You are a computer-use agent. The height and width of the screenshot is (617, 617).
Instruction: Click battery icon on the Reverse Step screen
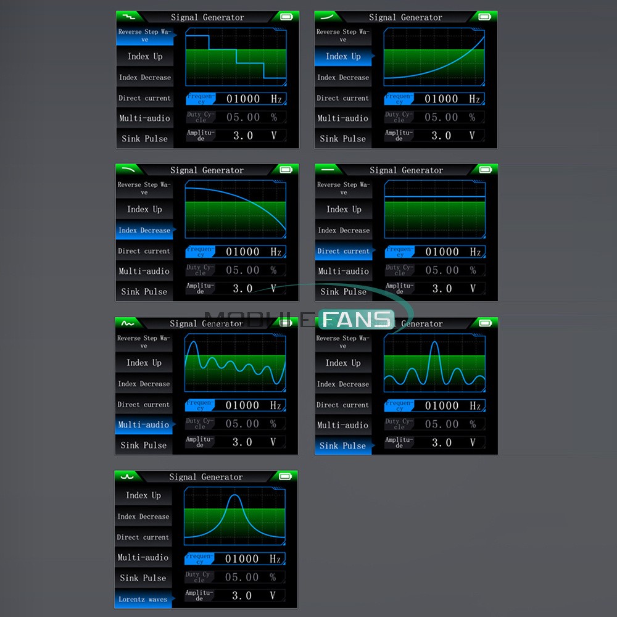286,17
